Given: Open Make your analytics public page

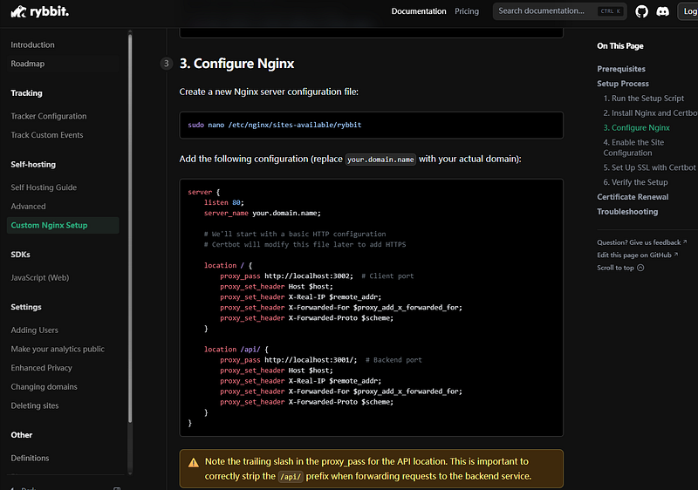Looking at the screenshot, I should tap(58, 349).
